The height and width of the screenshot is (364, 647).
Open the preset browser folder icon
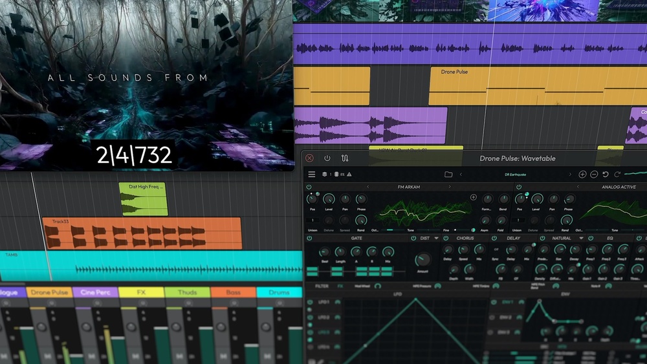(x=448, y=175)
